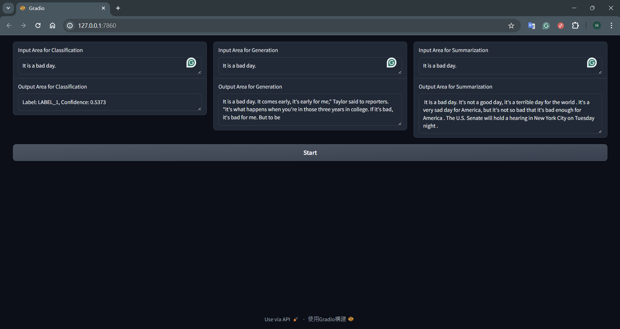Click the Input Area for Summarization textbox

[510, 66]
